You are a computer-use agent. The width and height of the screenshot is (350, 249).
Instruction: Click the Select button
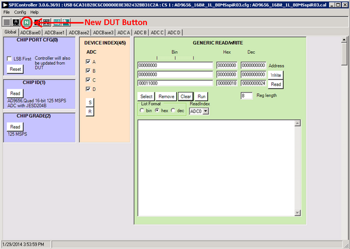coord(146,96)
